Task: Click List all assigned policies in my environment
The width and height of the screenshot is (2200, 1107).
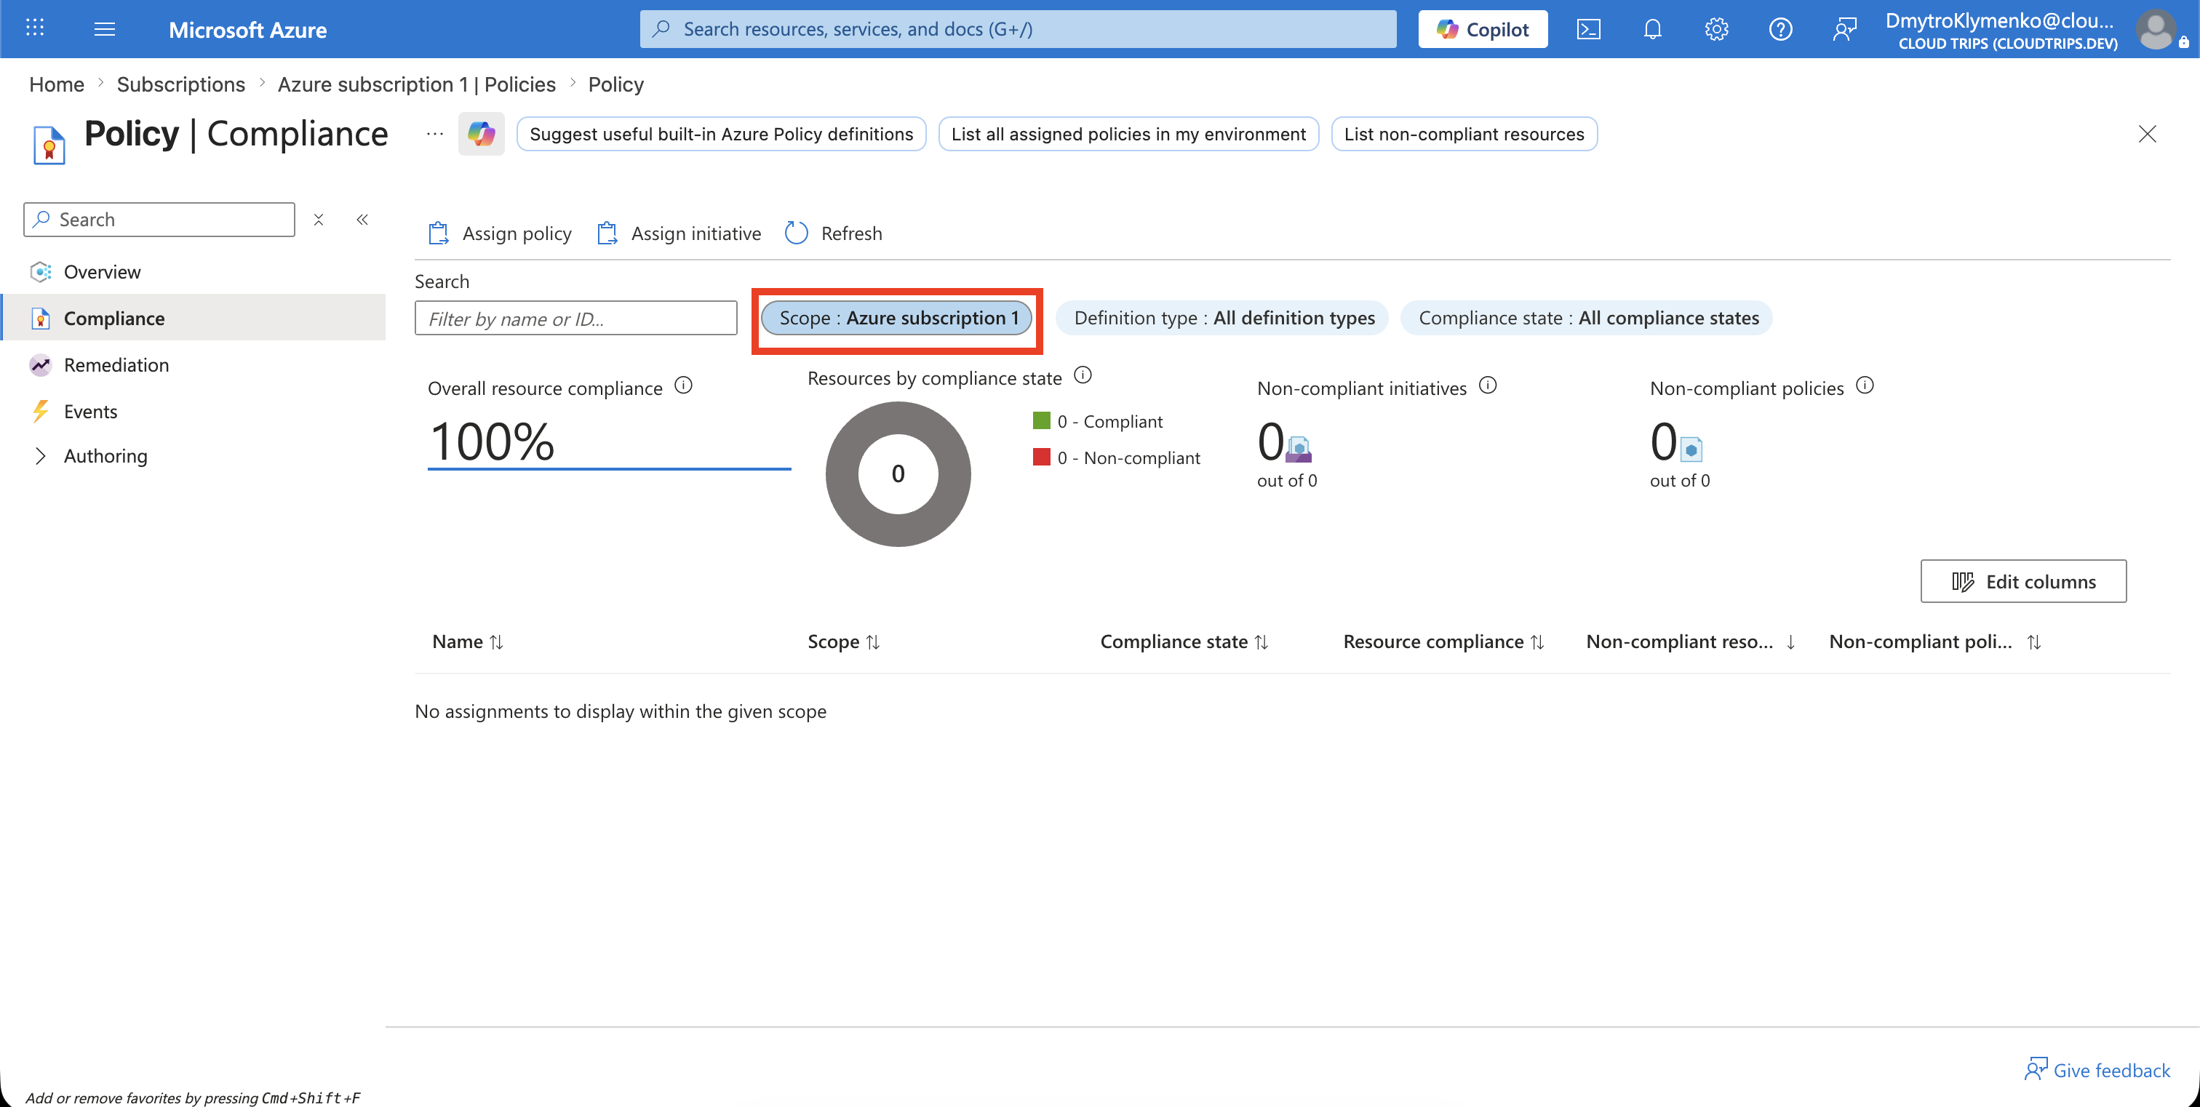Action: (1128, 134)
